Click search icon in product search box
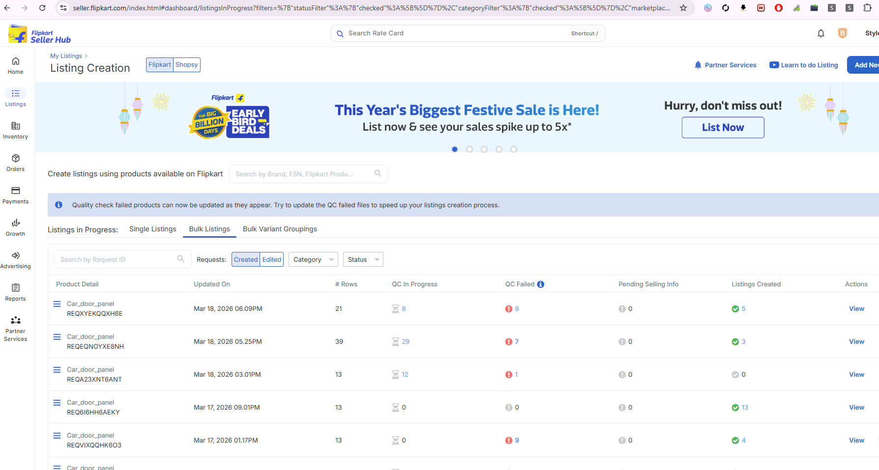Viewport: 879px width, 470px height. [378, 173]
